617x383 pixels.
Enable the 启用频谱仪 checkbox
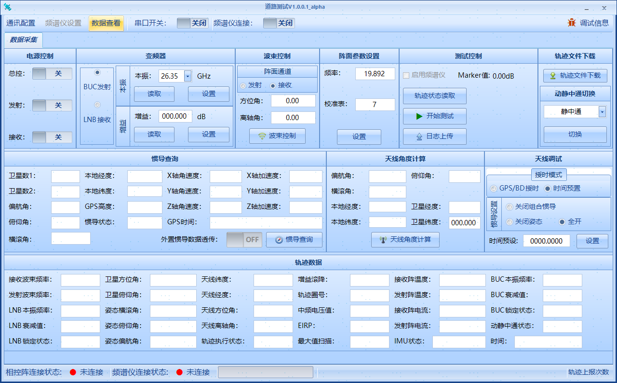[424, 76]
